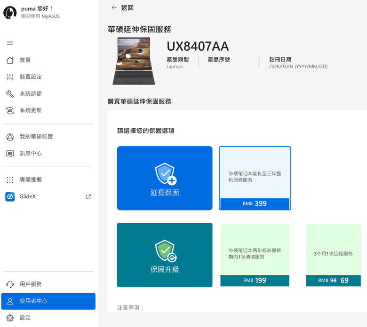The image size is (367, 327).
Task: Open 首頁 in the sidebar
Action: coord(48,60)
